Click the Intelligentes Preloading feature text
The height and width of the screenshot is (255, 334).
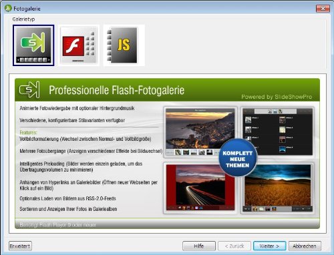coord(81,167)
